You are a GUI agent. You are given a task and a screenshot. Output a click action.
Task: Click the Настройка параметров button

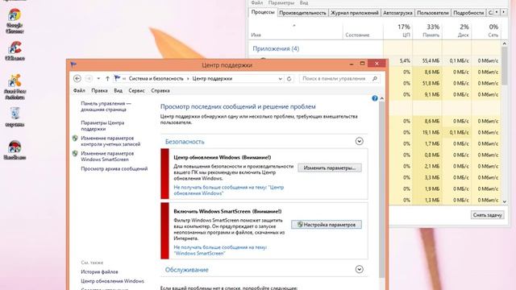tap(326, 225)
